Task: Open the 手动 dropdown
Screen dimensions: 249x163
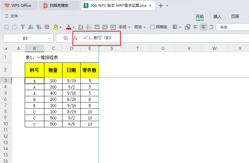Action: 124,27
